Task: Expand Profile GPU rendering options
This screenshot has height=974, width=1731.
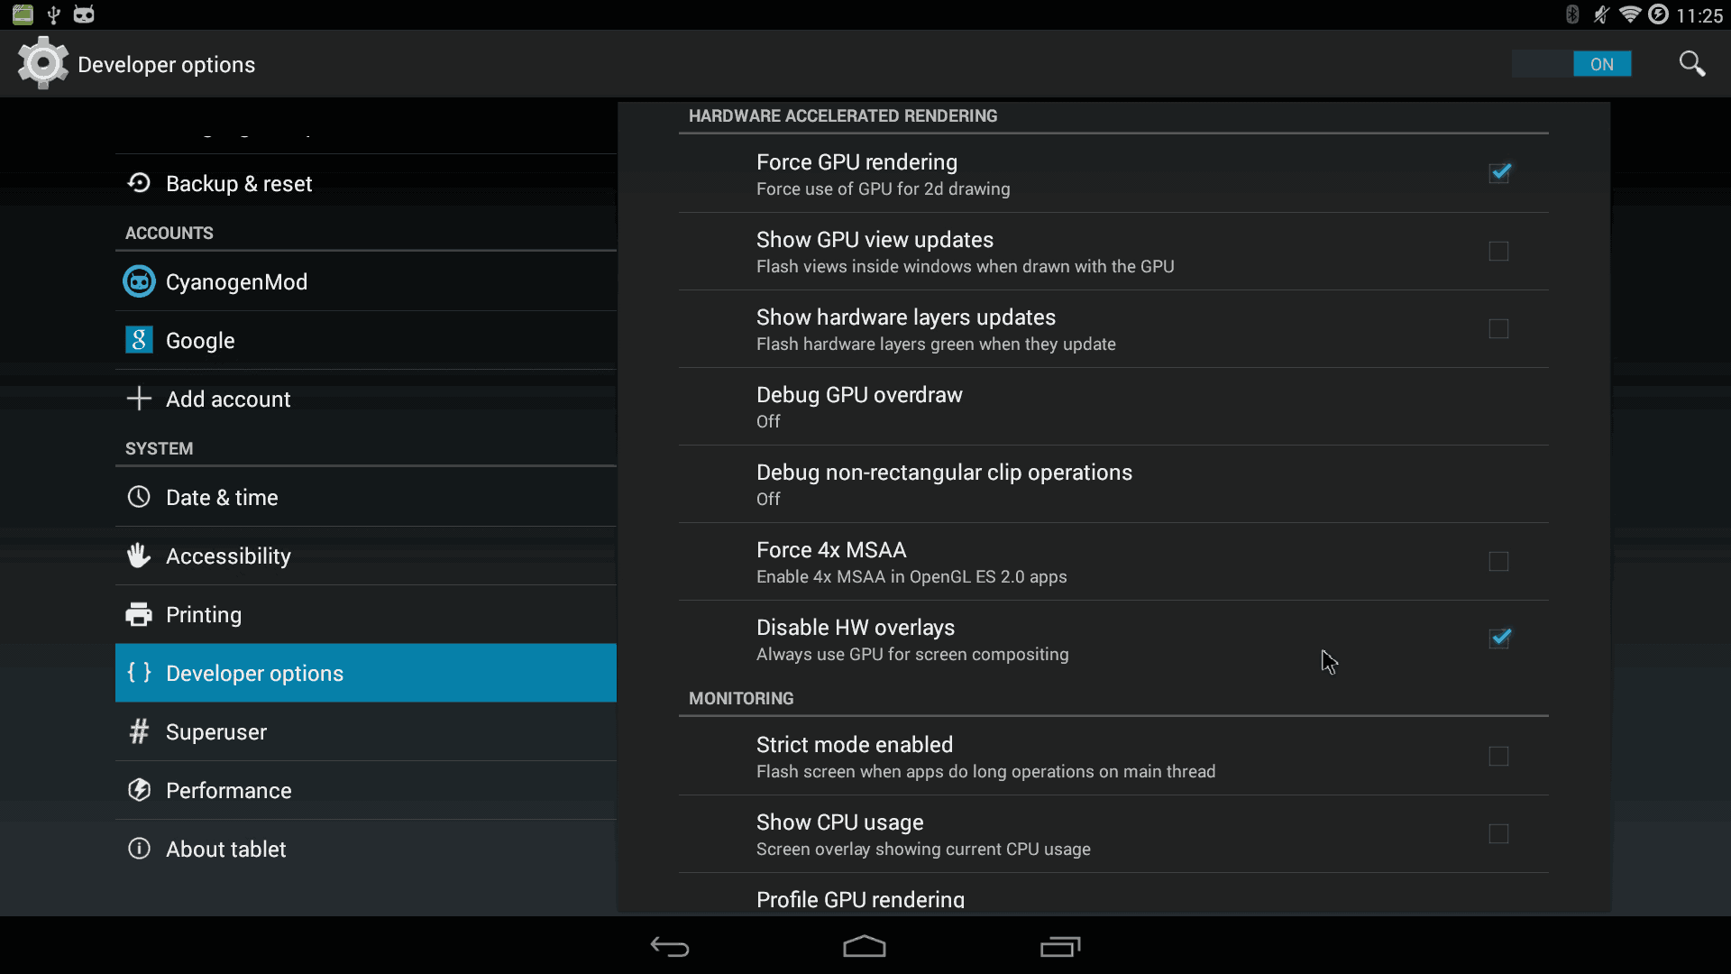Action: pos(861,899)
